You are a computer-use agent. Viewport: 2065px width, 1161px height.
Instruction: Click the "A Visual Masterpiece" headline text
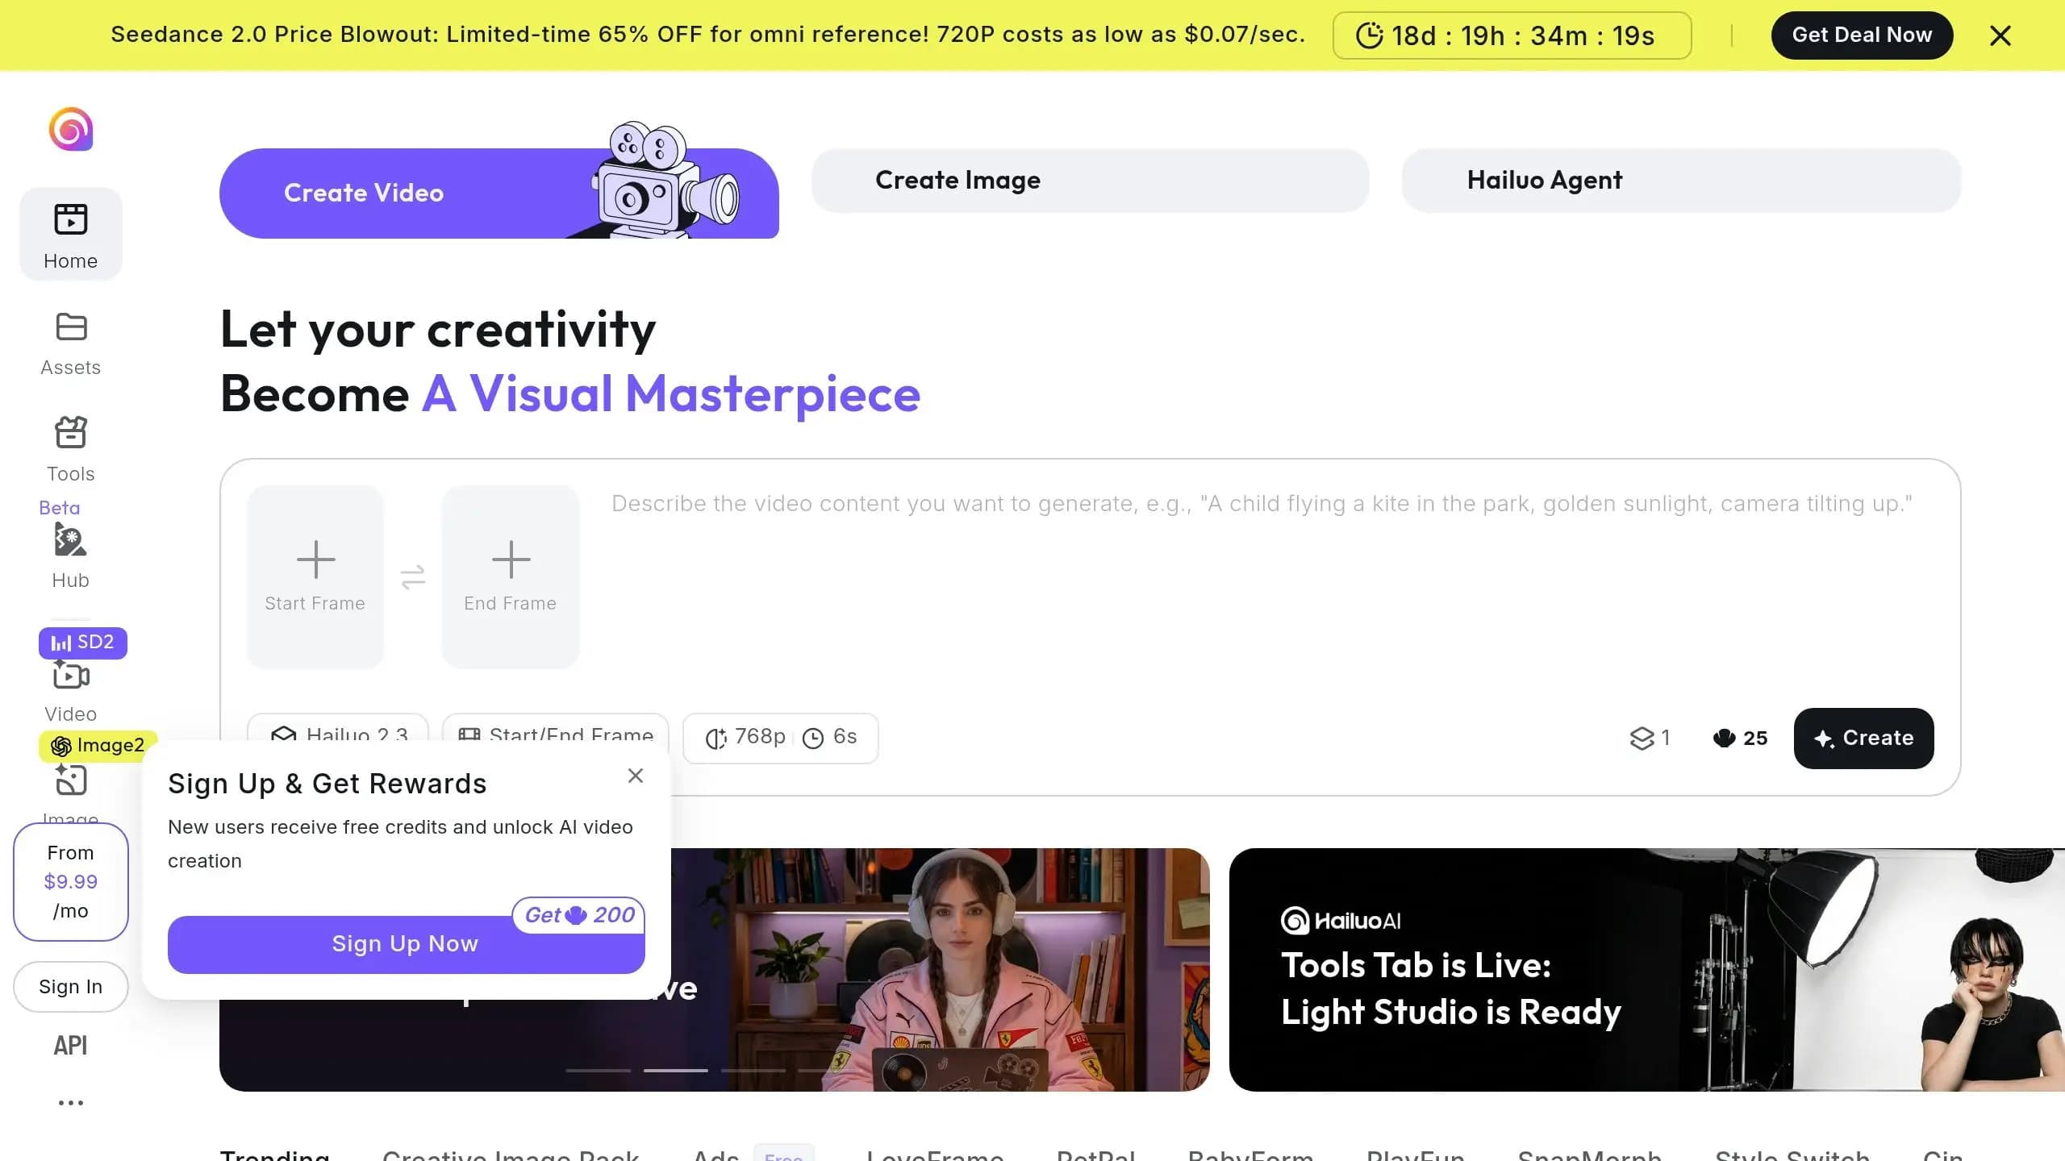pos(671,394)
